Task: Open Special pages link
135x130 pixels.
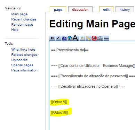Action: (22, 65)
